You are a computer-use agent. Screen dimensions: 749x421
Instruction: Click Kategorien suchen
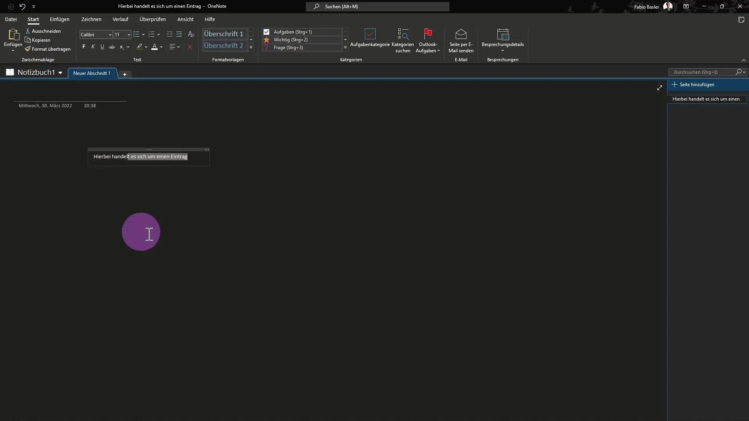(x=403, y=41)
